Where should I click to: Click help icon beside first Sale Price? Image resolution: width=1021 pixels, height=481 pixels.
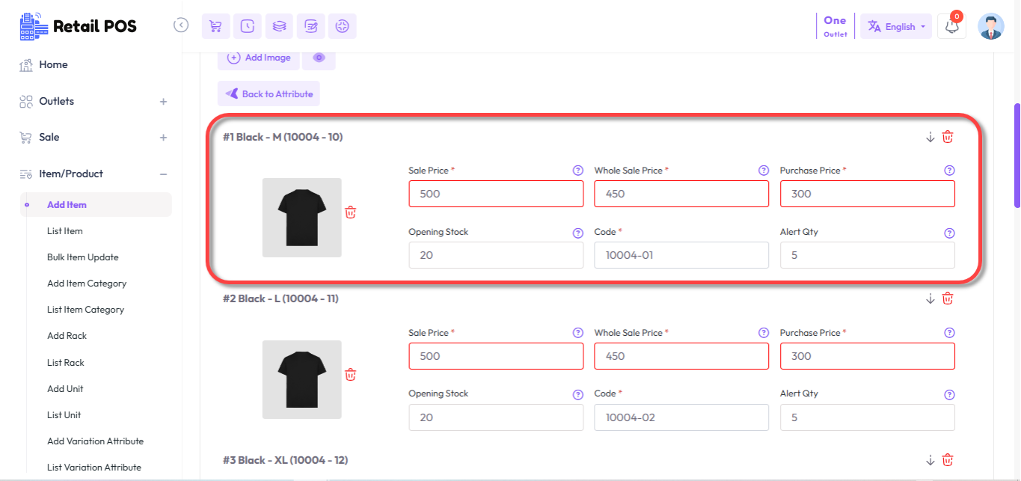pos(577,171)
